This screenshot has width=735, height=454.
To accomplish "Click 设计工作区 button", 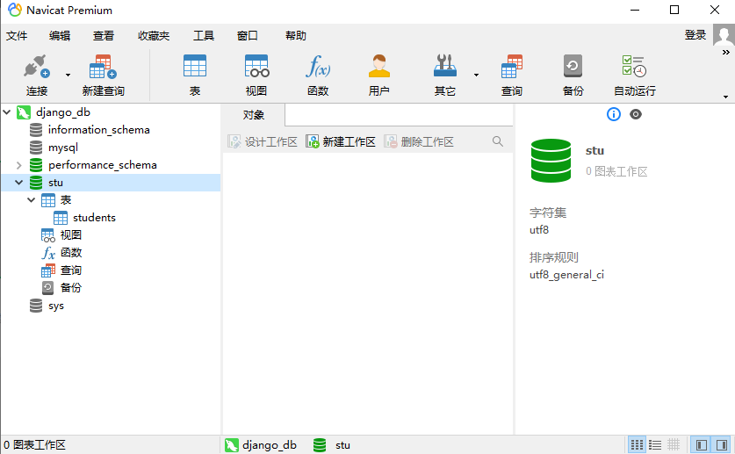I will pyautogui.click(x=263, y=141).
